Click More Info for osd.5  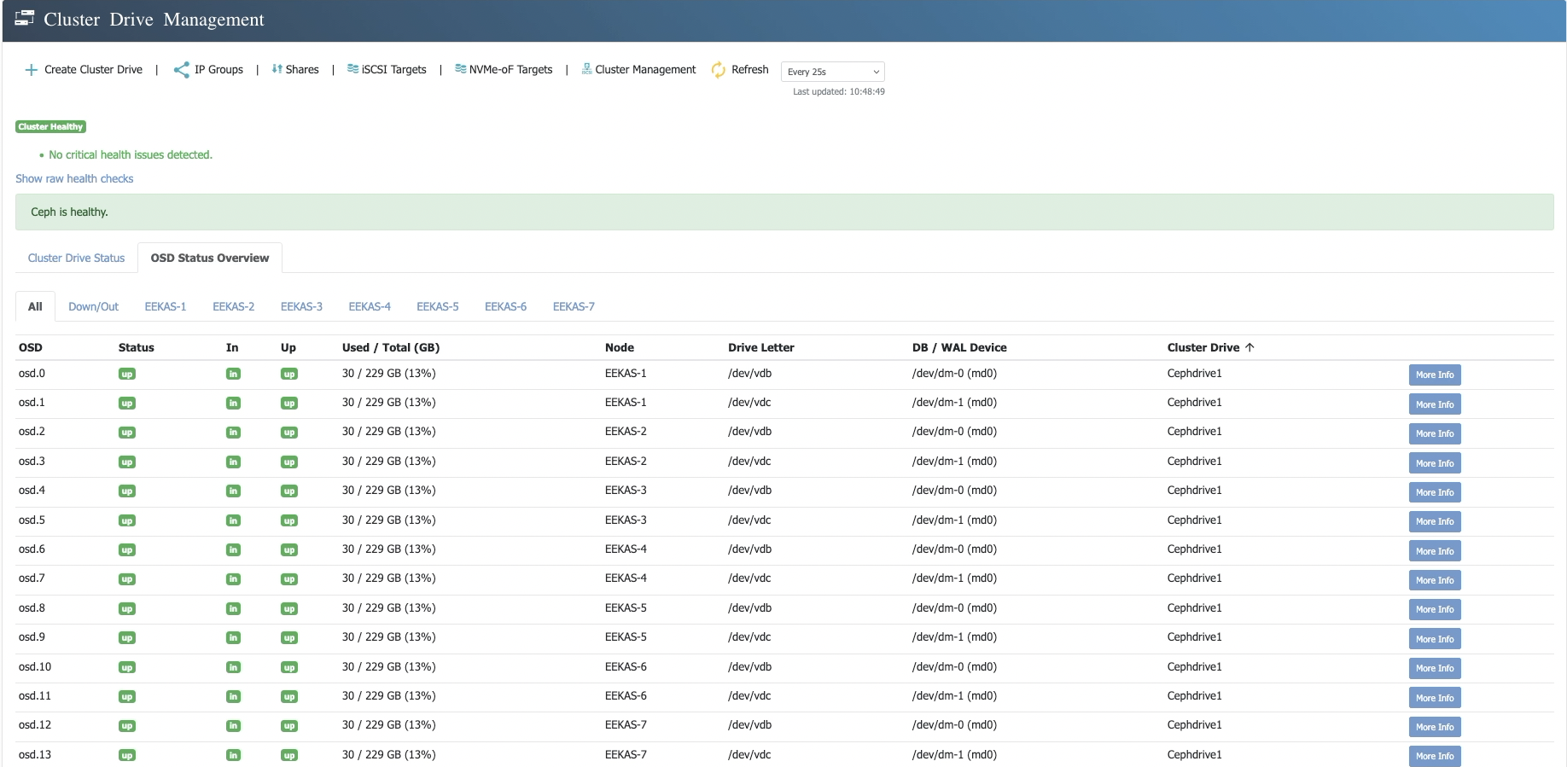pyautogui.click(x=1435, y=521)
